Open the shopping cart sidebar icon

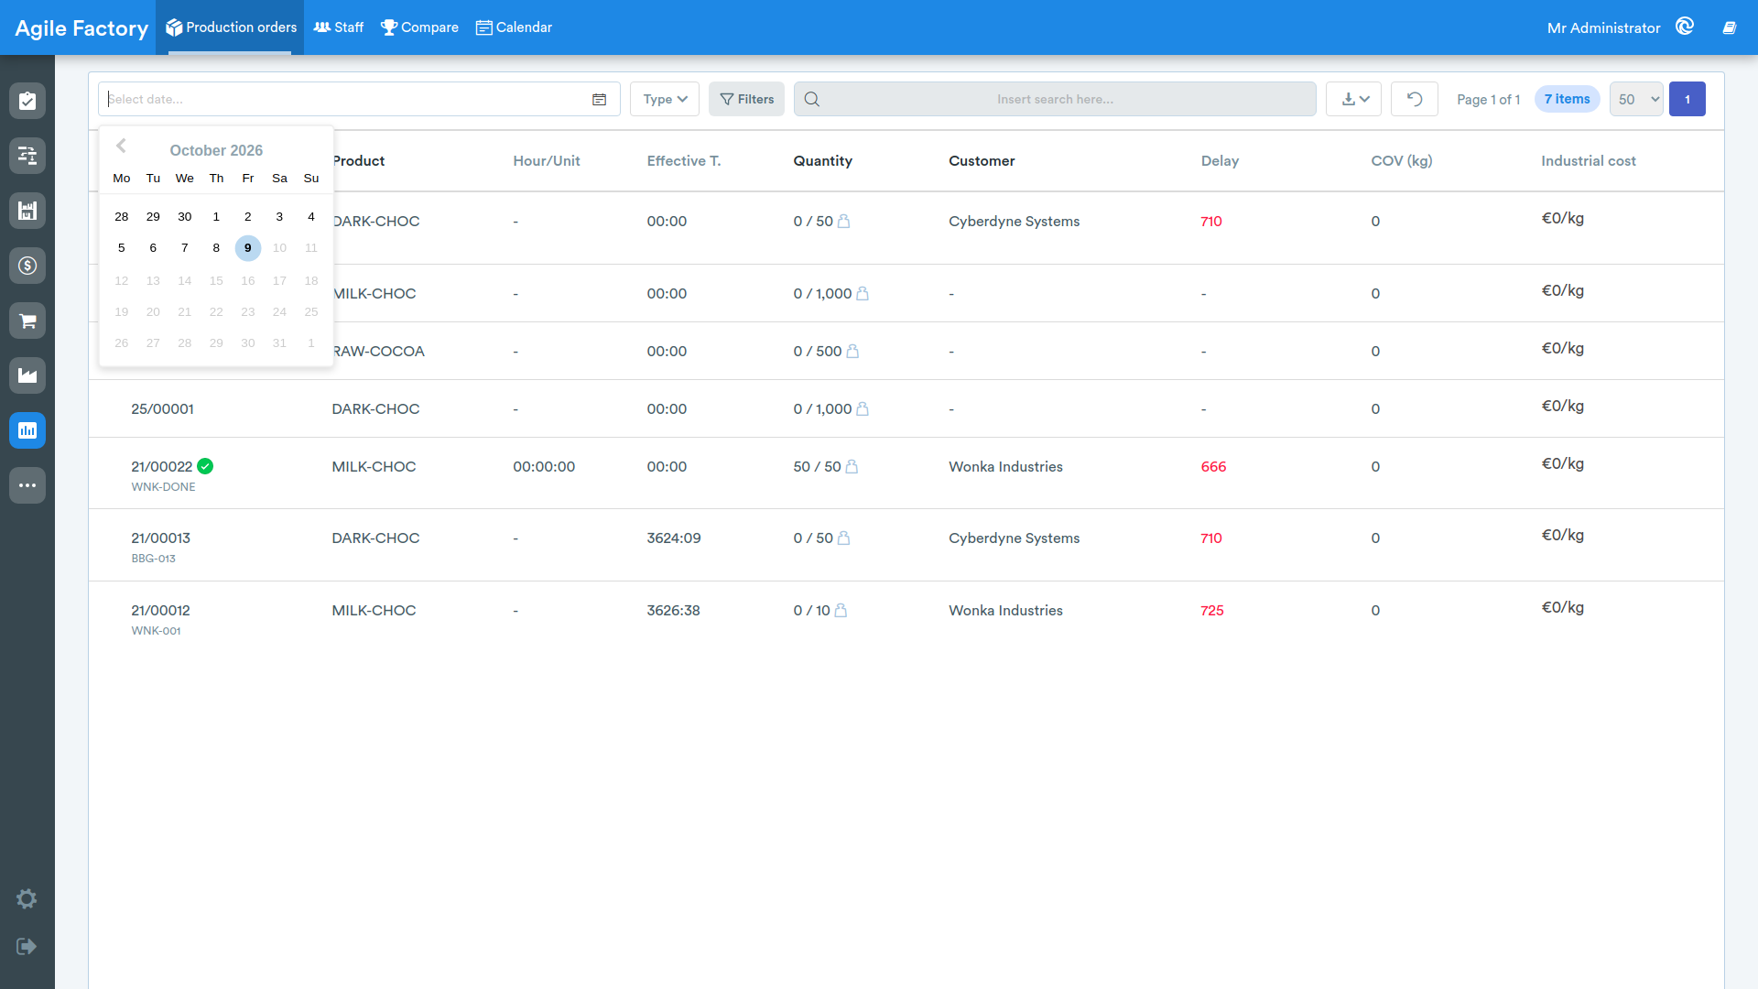coord(27,321)
